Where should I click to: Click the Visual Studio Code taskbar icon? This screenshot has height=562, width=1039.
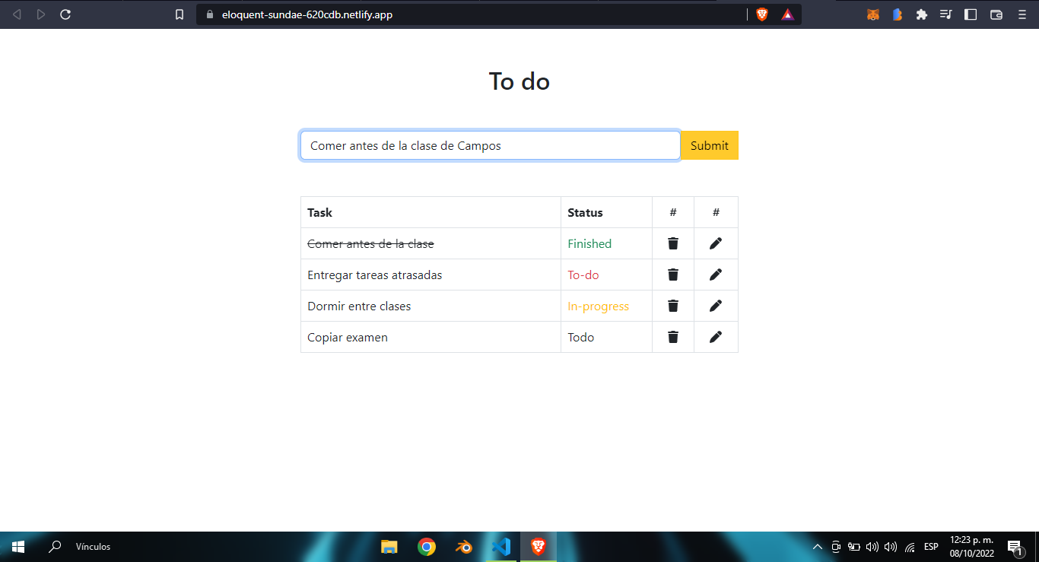(500, 546)
